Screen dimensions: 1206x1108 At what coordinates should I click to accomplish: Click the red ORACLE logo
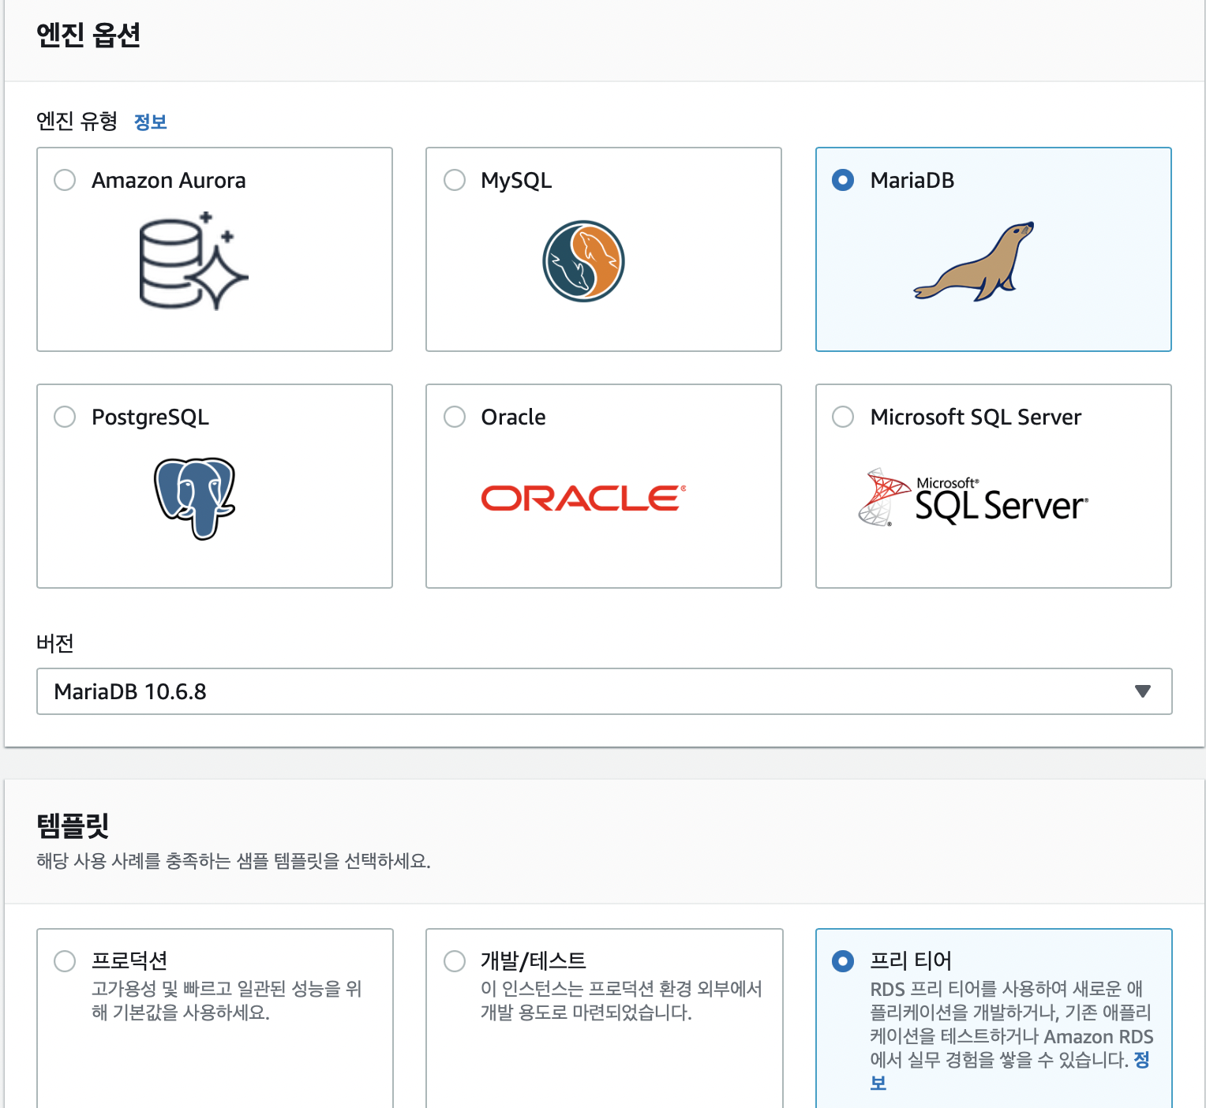tap(584, 498)
